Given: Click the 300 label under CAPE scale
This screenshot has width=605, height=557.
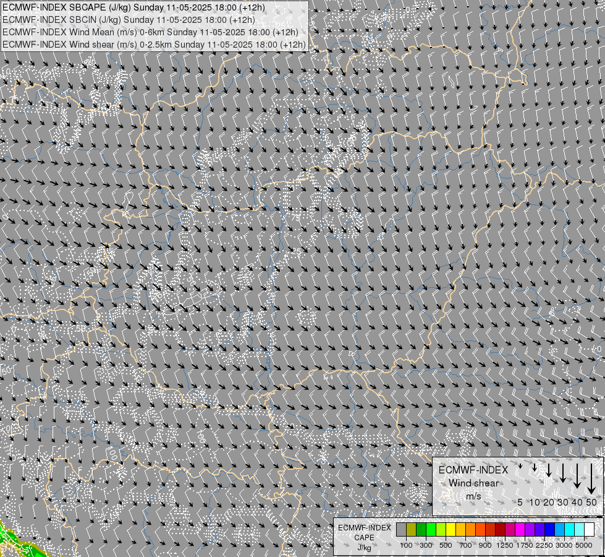Looking at the screenshot, I should 426,545.
